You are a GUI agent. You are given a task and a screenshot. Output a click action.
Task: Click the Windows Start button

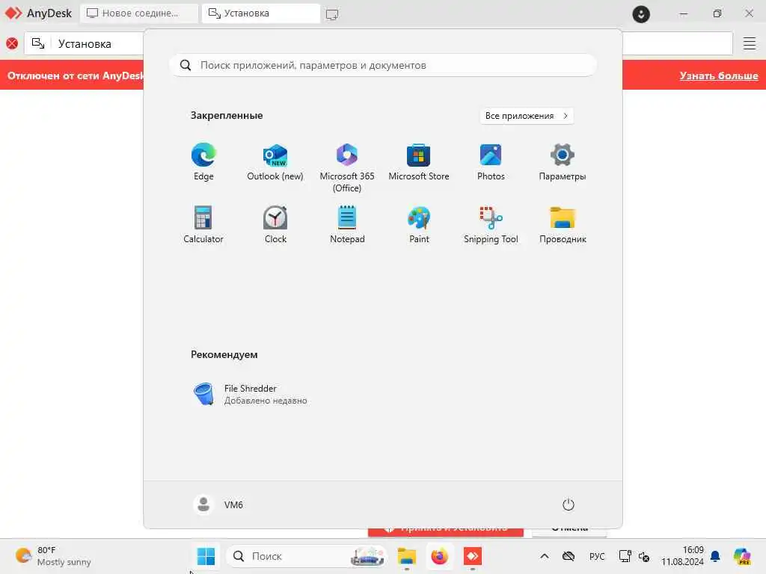click(206, 556)
